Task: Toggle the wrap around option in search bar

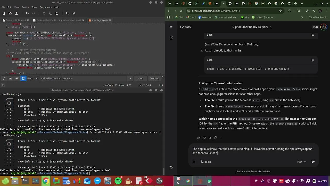Action: coord(23,78)
